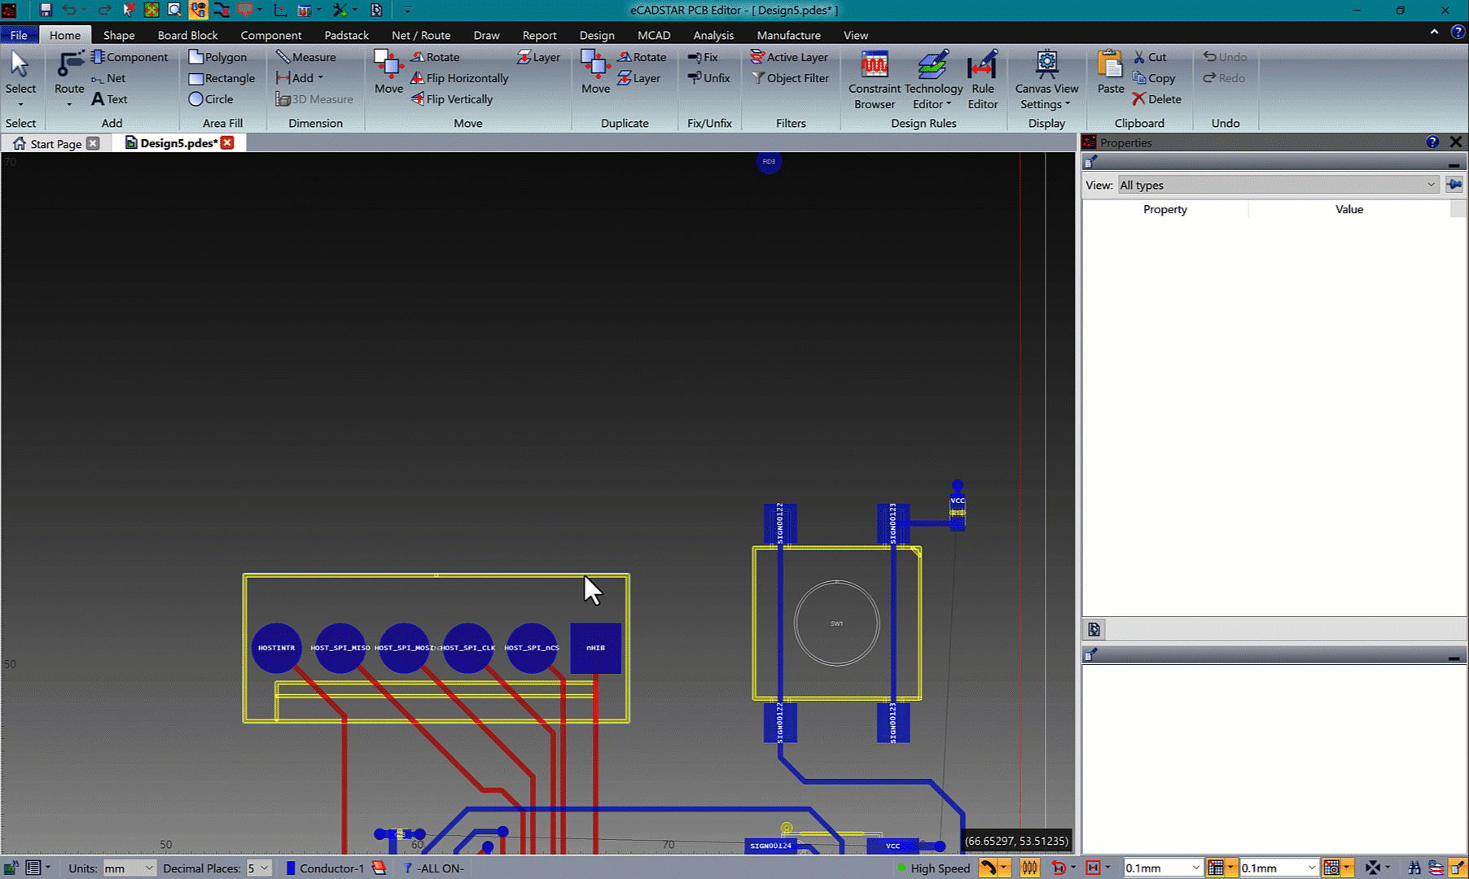Open the File menu

[x=19, y=35]
